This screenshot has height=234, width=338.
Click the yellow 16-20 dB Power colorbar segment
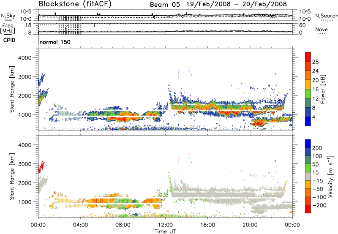pos(308,84)
